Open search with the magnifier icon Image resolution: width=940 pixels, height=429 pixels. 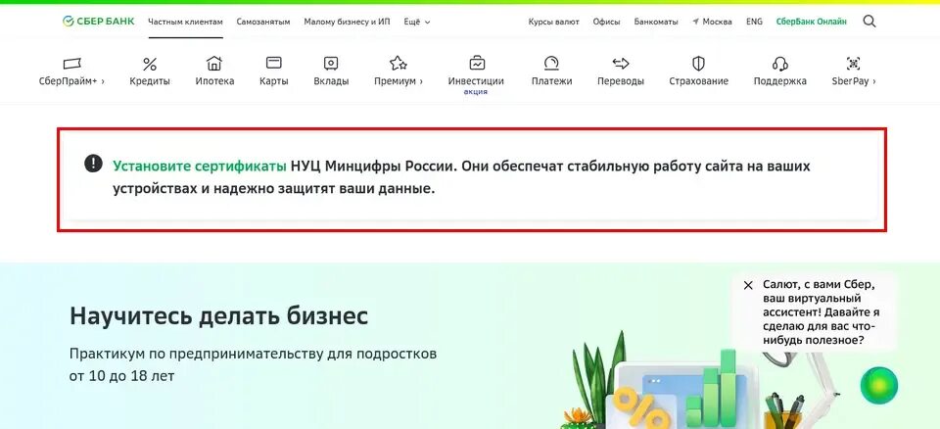[x=869, y=22]
